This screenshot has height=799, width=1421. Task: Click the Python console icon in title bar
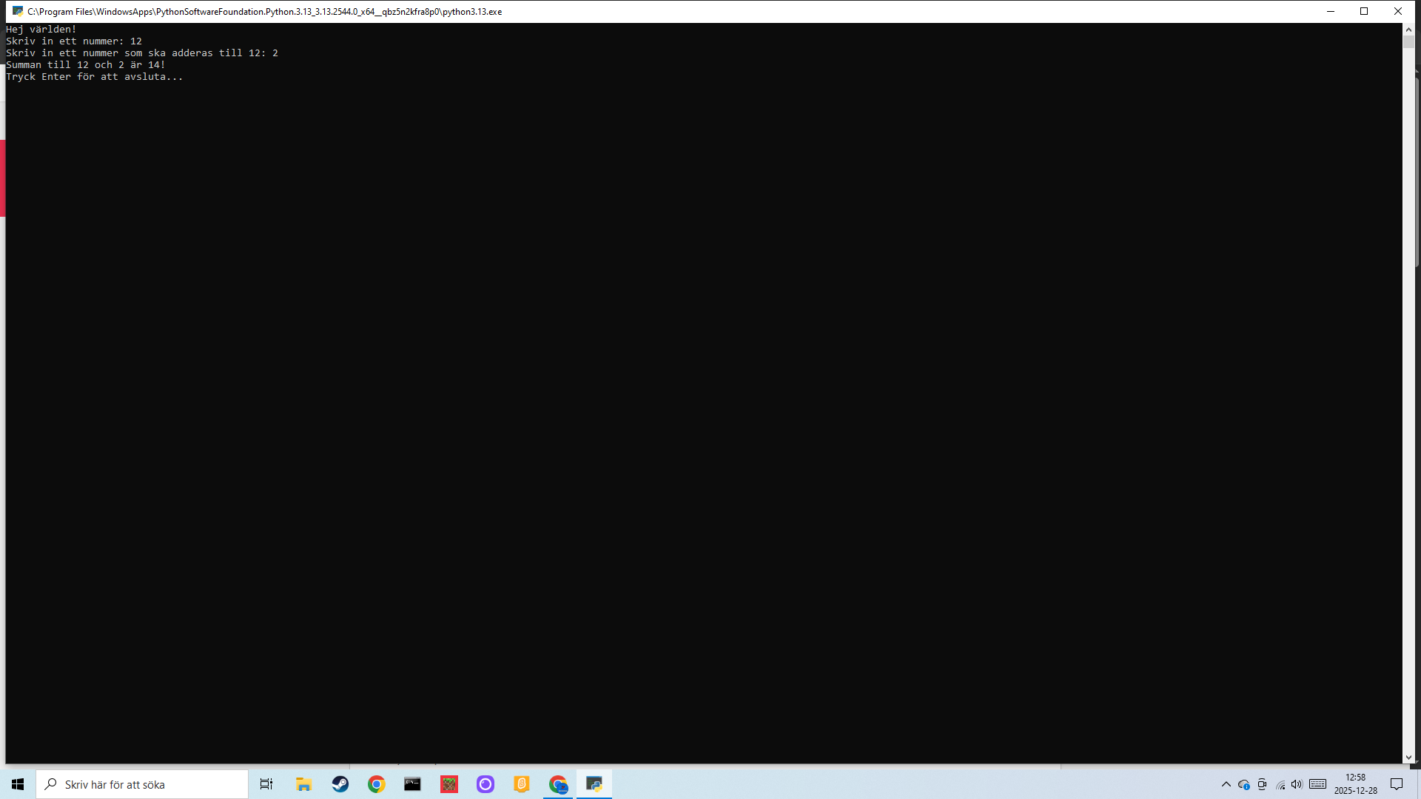click(17, 11)
